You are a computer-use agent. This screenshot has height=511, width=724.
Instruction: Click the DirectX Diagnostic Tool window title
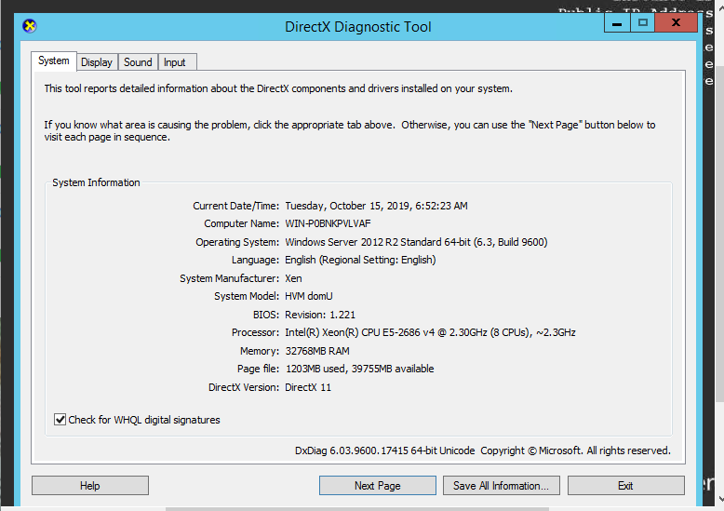point(358,27)
